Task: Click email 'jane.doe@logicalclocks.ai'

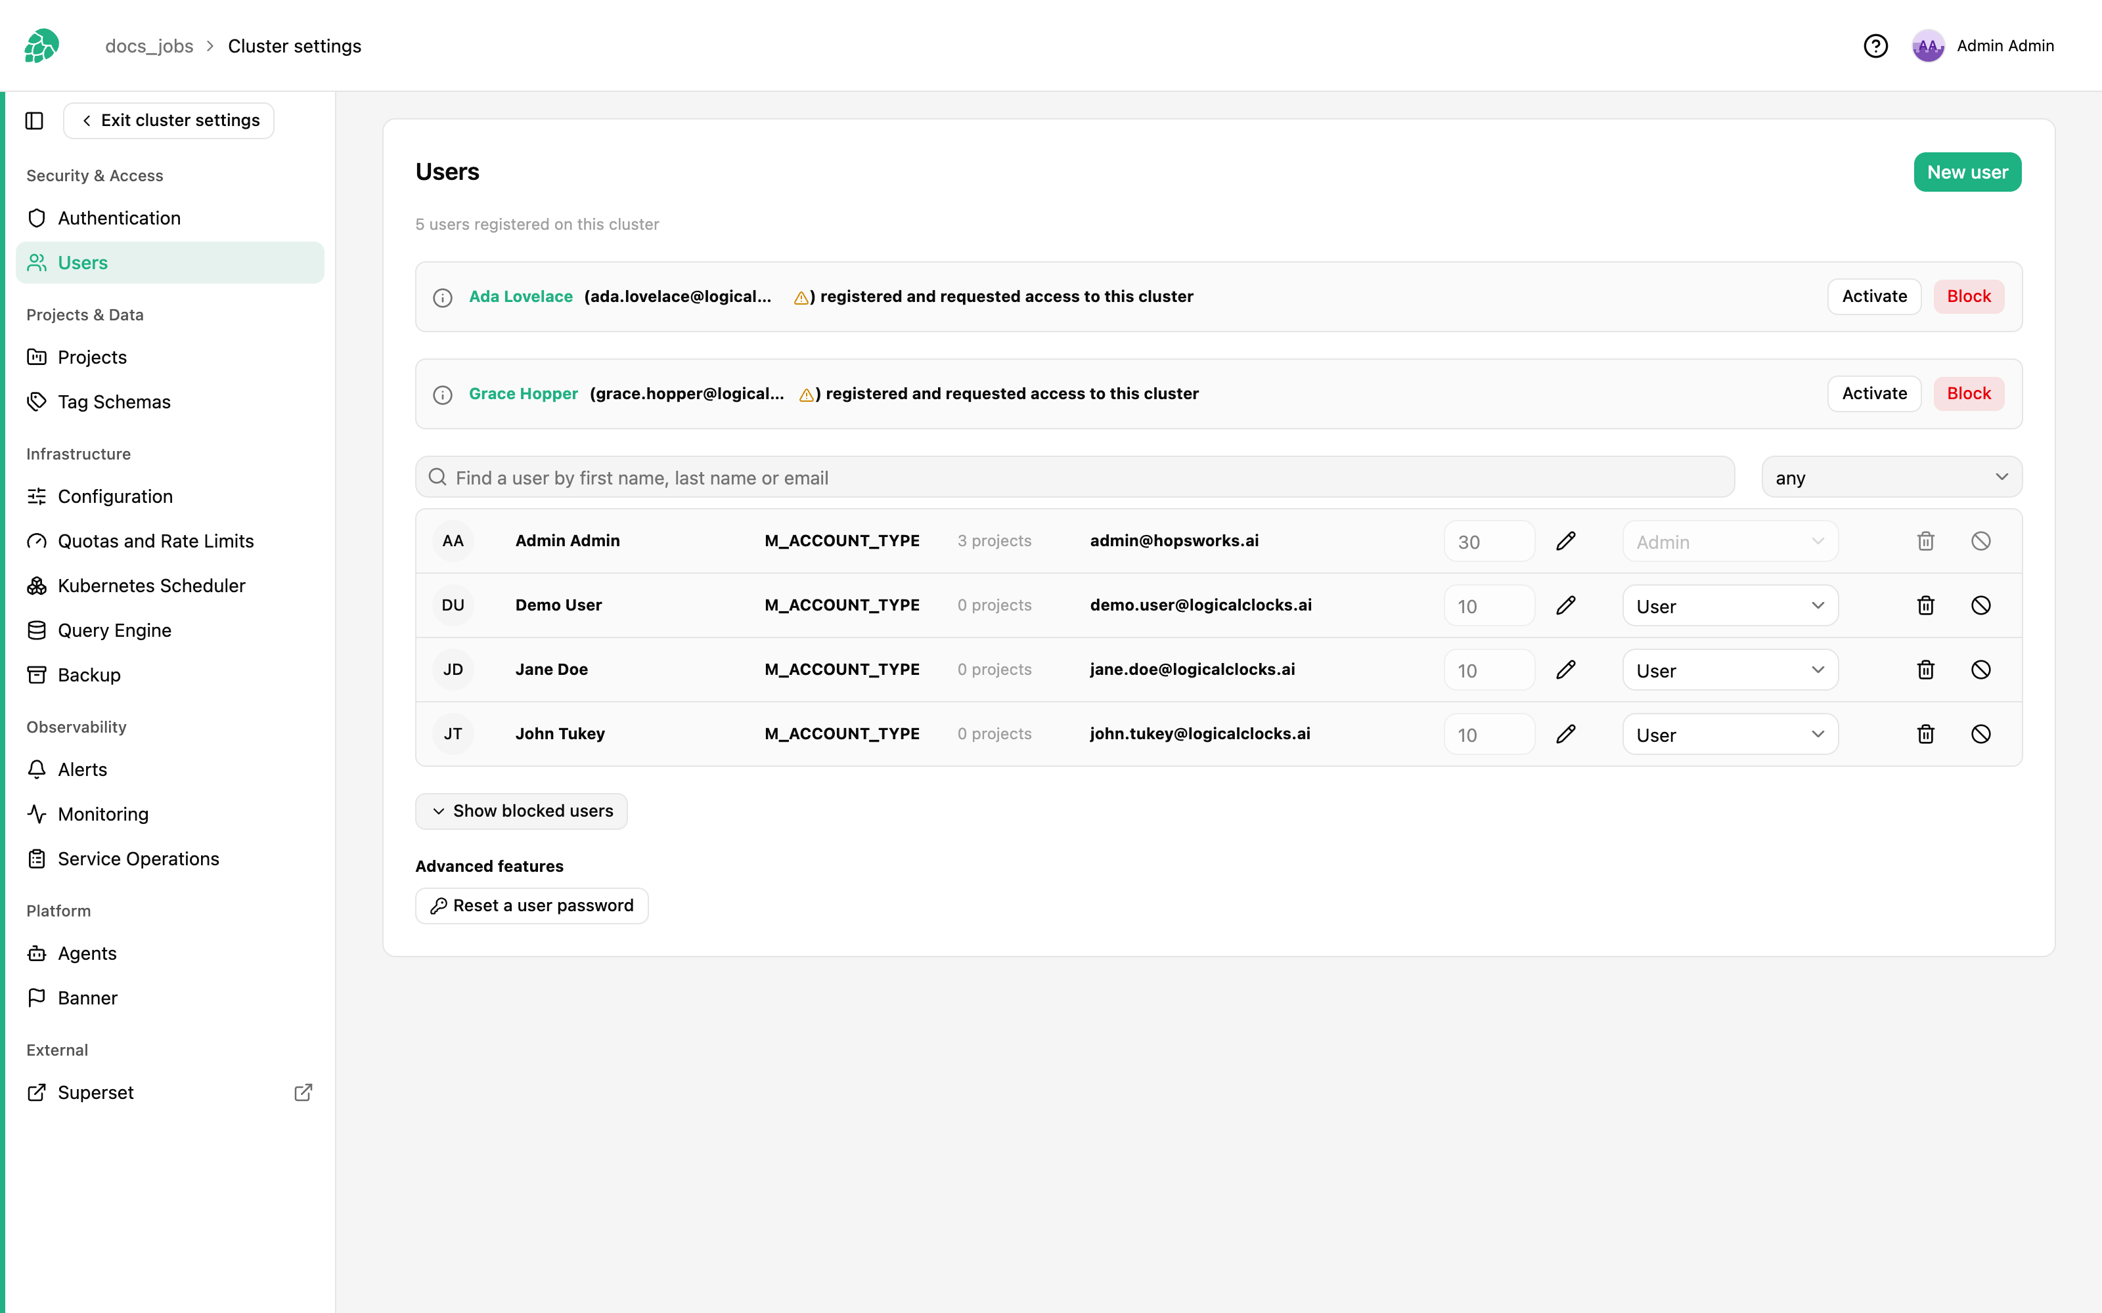Action: [x=1192, y=670]
